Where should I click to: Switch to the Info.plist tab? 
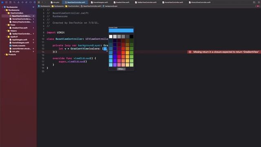click(x=55, y=2)
